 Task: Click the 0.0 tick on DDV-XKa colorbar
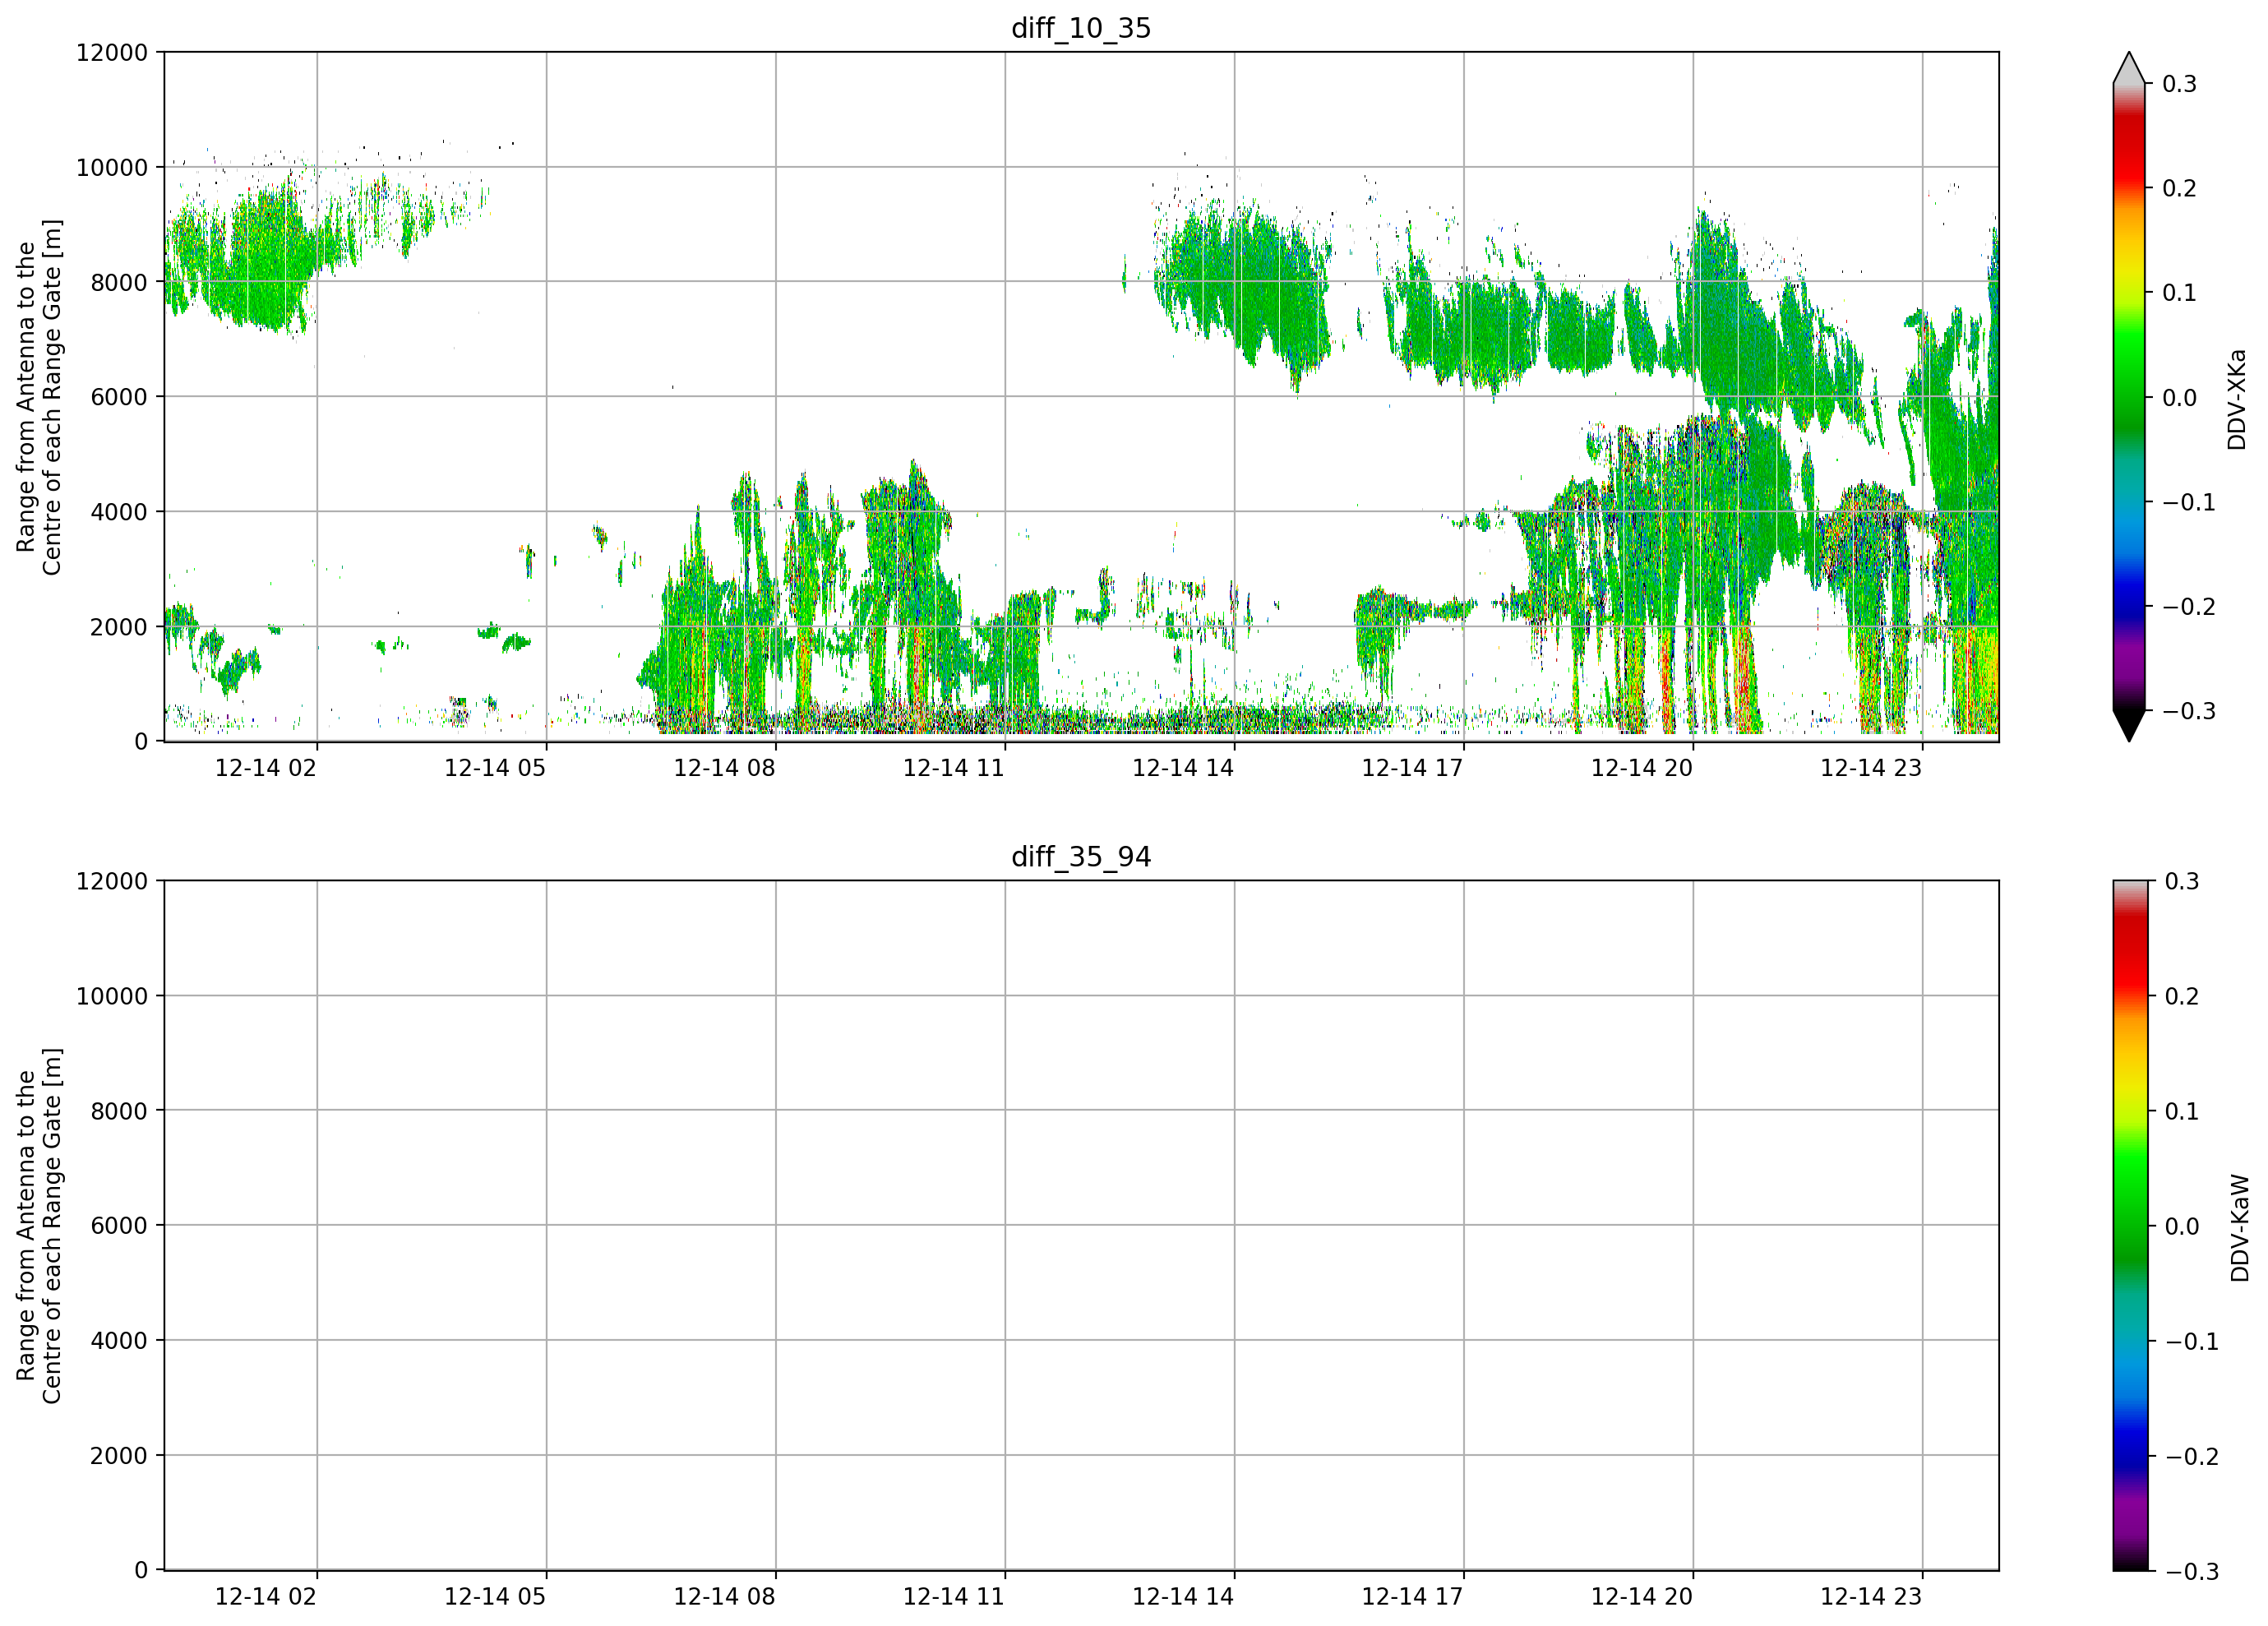(2180, 398)
